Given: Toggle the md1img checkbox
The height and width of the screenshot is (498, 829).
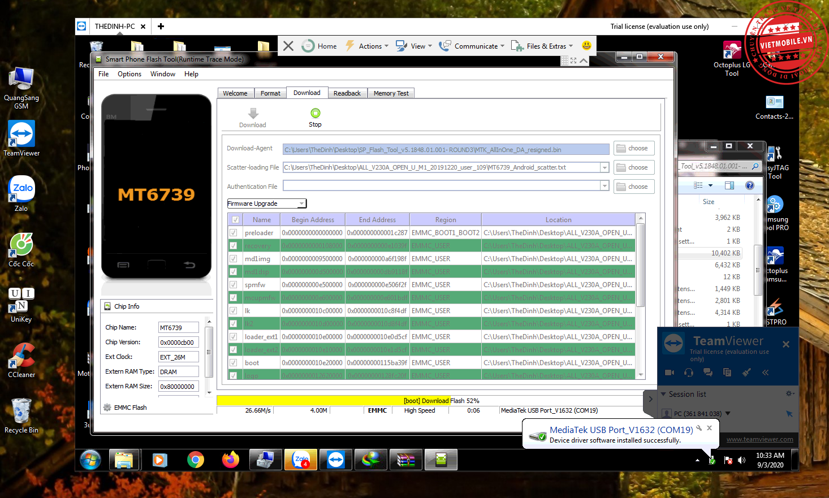Looking at the screenshot, I should (x=233, y=258).
